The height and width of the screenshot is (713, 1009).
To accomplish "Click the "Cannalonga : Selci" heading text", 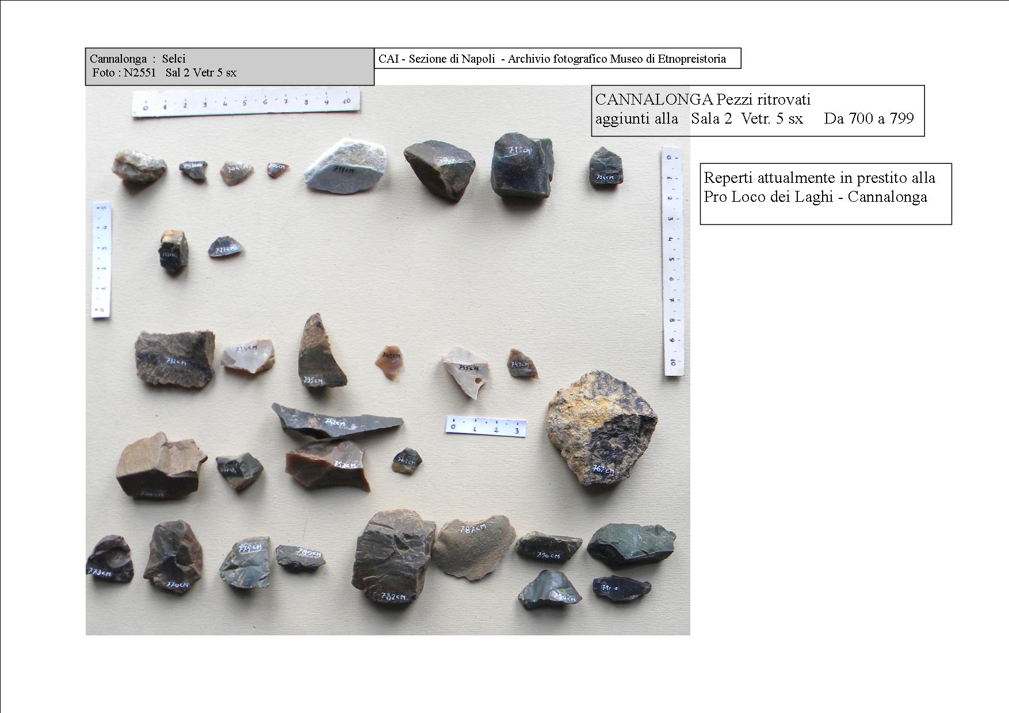I will click(137, 59).
